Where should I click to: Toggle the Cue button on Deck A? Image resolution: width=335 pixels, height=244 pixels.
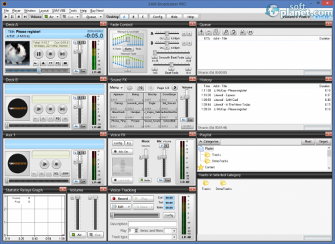tap(83, 72)
